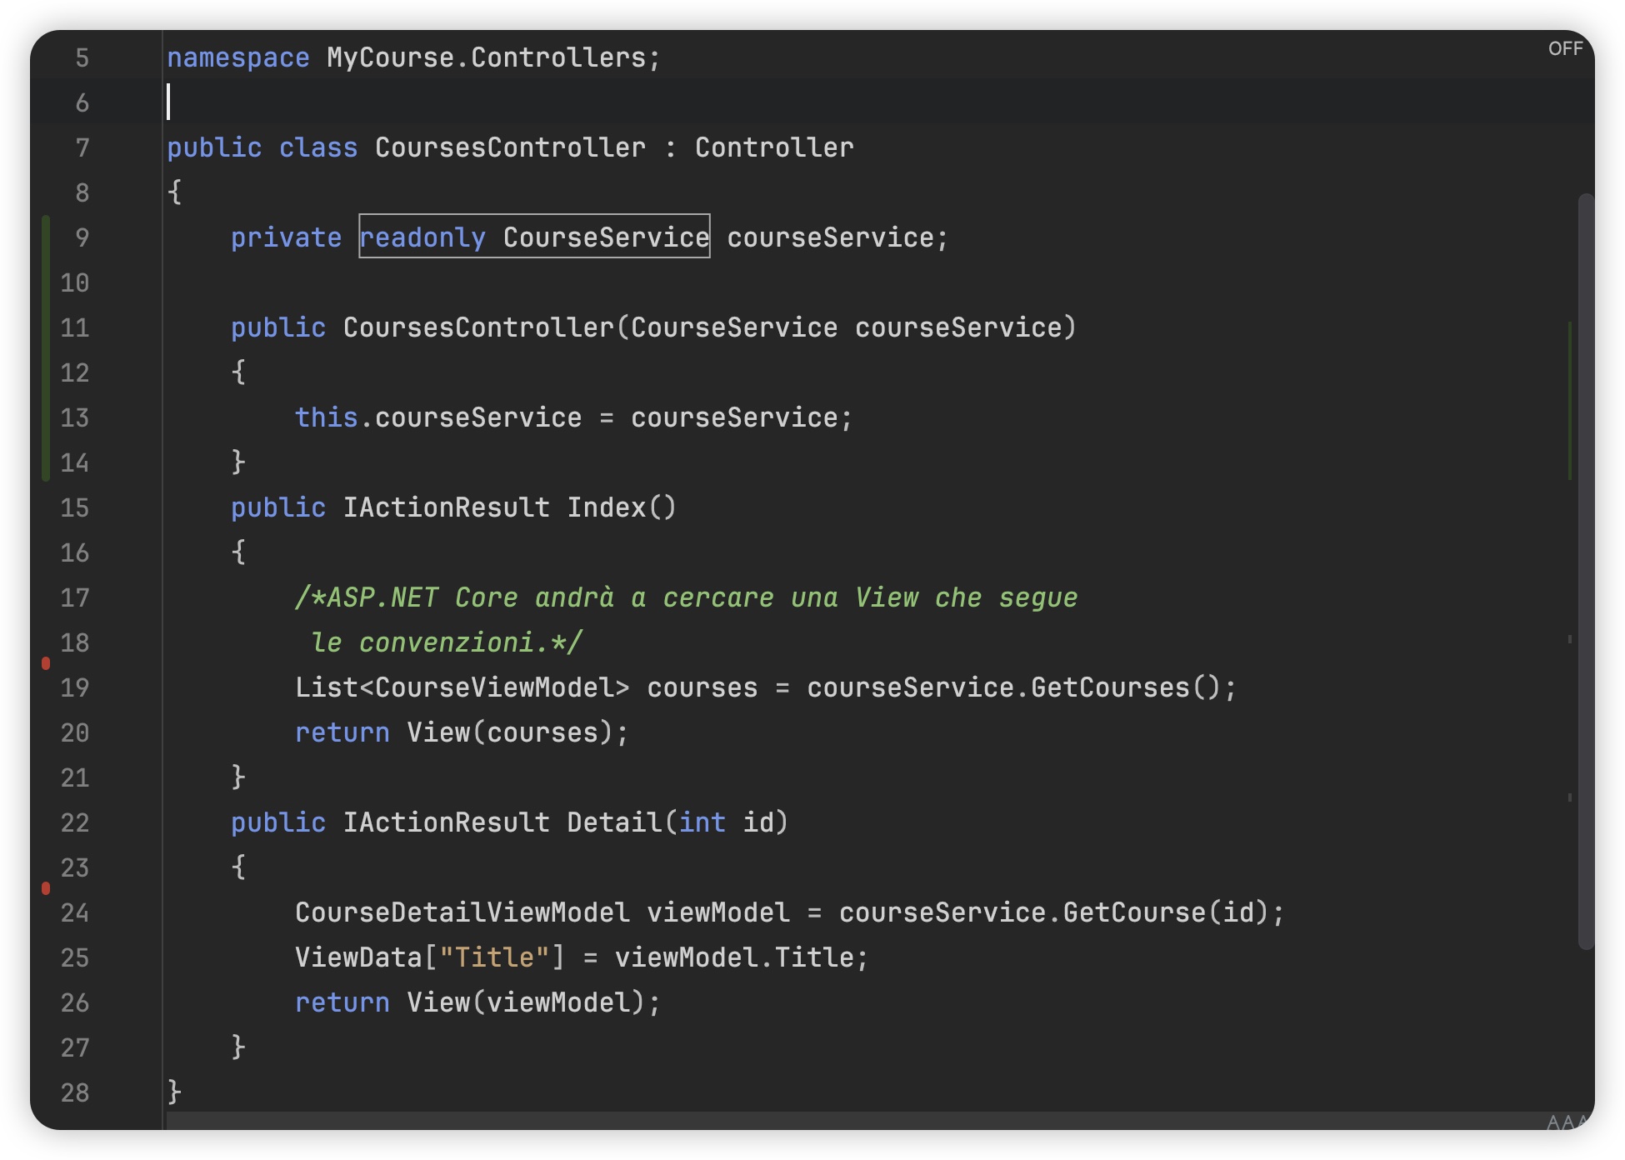
Task: Click the boxed "readonly CourseService" text
Action: click(534, 237)
